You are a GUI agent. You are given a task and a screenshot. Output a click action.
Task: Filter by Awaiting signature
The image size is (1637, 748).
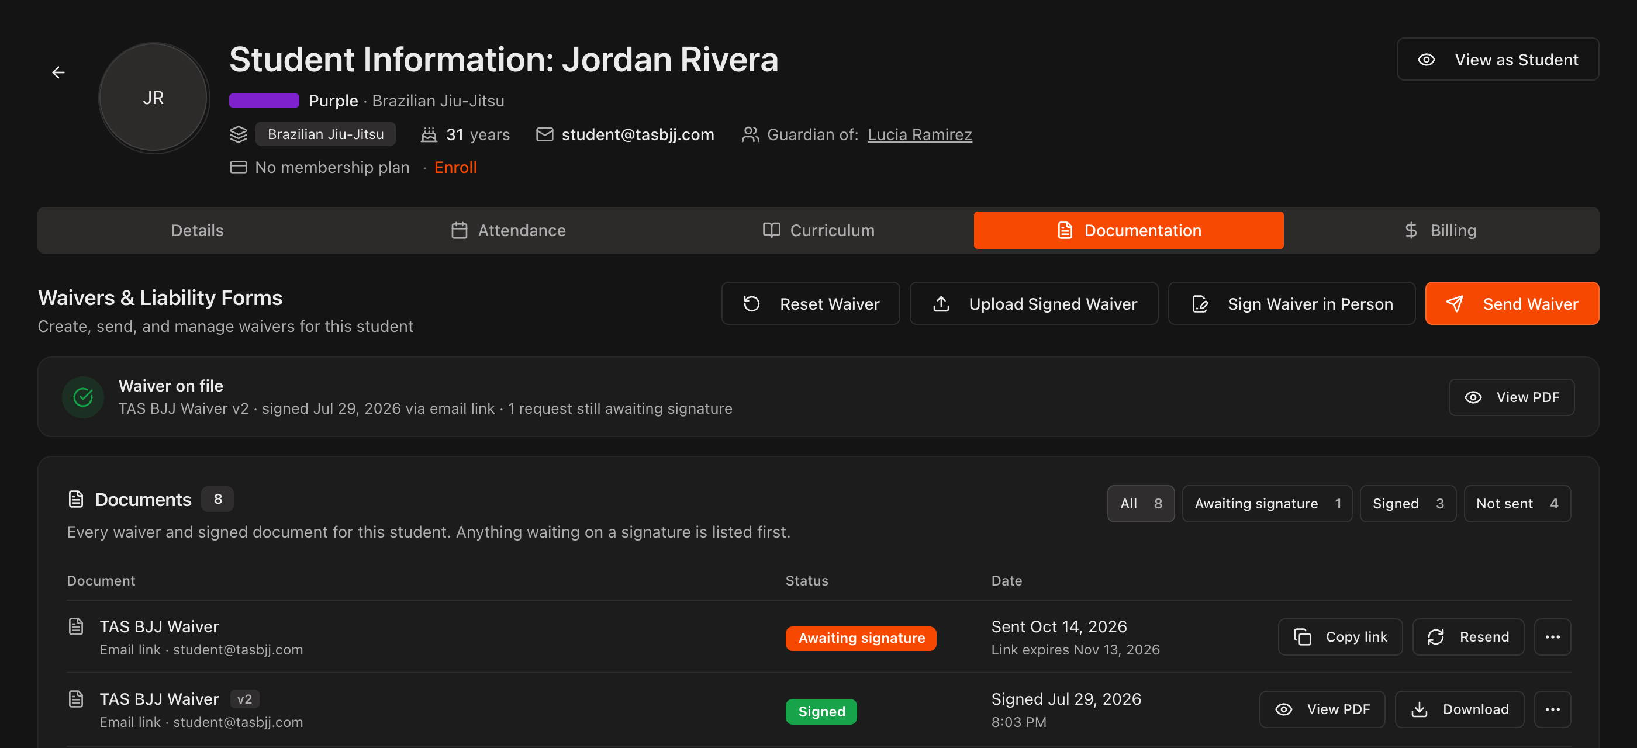coord(1266,504)
